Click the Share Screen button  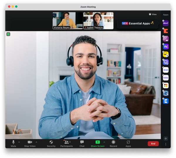click(x=98, y=144)
